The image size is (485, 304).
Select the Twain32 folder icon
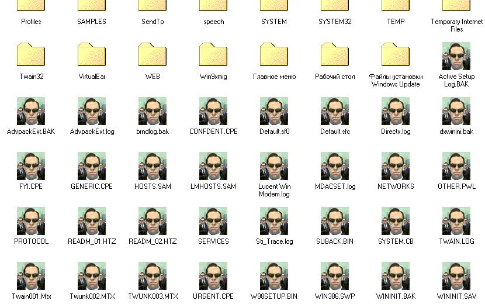tap(31, 54)
